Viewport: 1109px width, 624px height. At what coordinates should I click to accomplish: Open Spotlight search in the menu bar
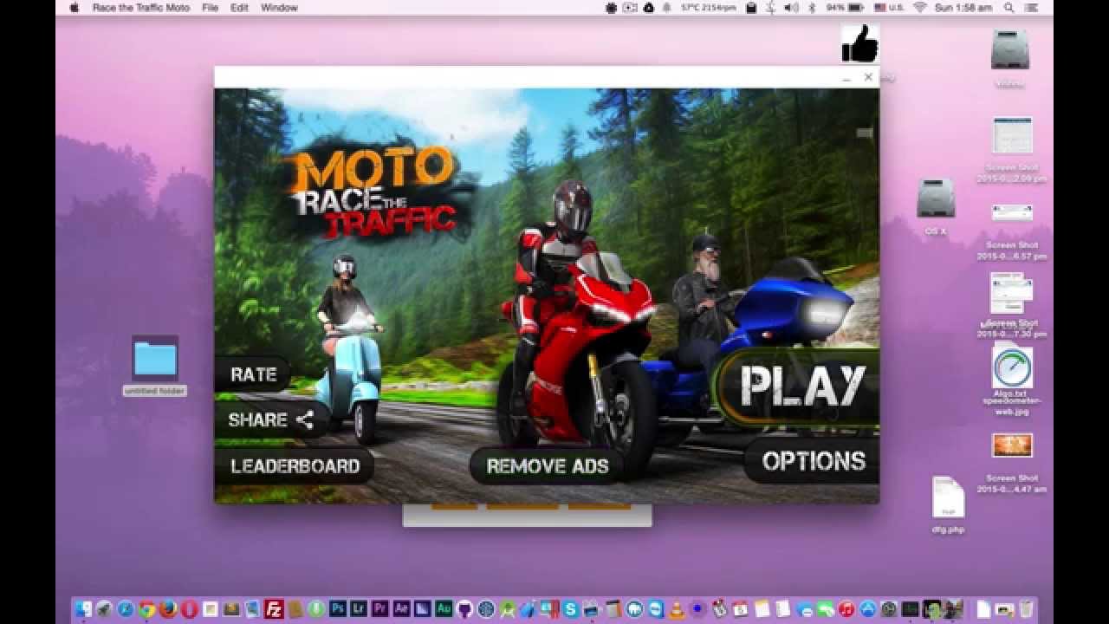click(1009, 7)
